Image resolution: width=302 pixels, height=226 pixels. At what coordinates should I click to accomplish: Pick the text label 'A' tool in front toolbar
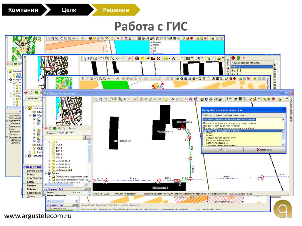tap(173, 99)
